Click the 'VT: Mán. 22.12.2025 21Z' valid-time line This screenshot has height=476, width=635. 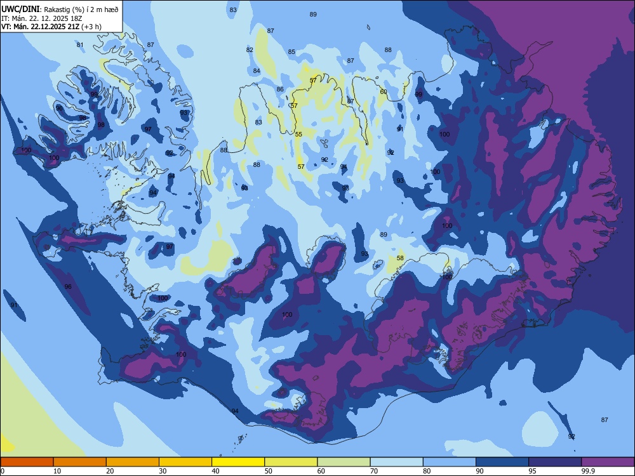click(40, 27)
